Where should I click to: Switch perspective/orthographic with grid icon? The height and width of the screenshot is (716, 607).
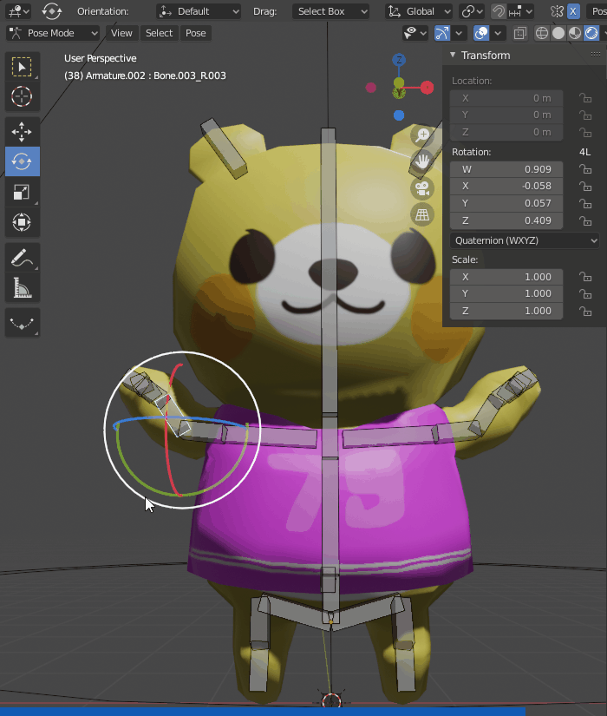pos(422,214)
